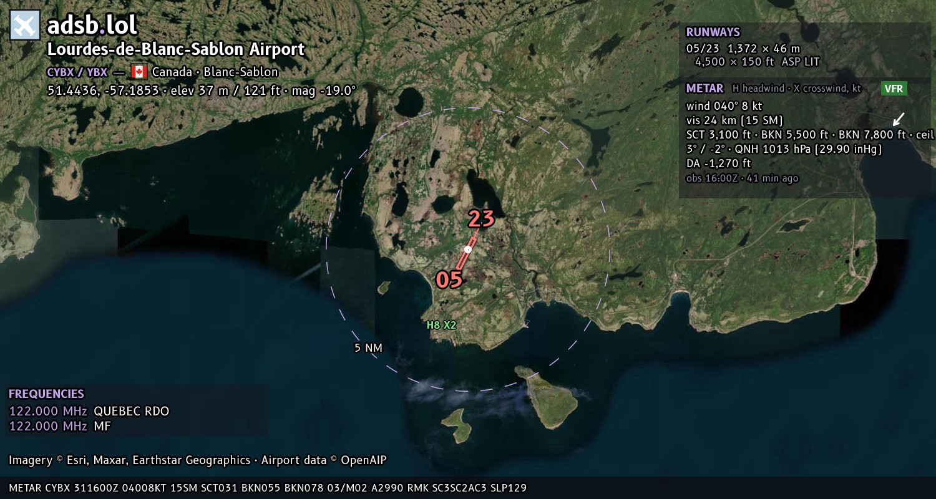Click the 4,500 × 150 ft ASP LIT line

tap(757, 62)
